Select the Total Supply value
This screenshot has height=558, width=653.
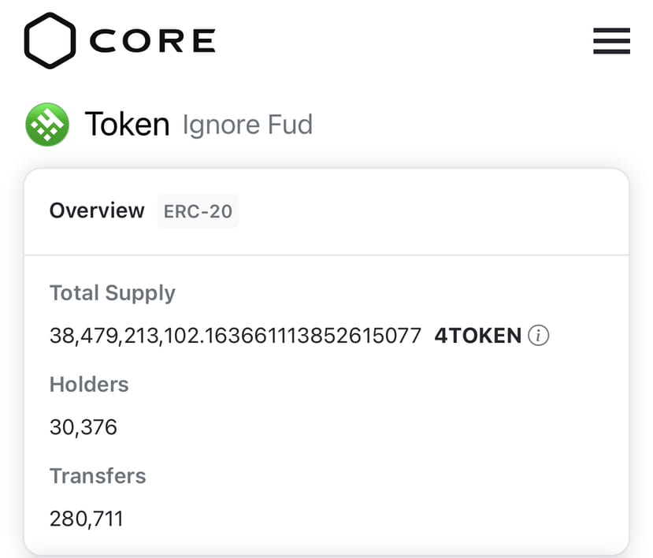point(235,335)
